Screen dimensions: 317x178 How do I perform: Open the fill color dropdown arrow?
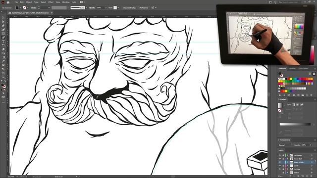(20, 8)
